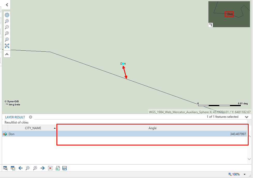Navigate to previous result with blue left arrow

coord(20,168)
